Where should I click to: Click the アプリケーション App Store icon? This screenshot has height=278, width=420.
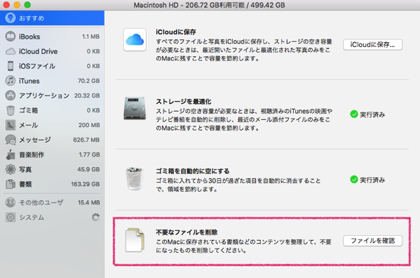11,95
